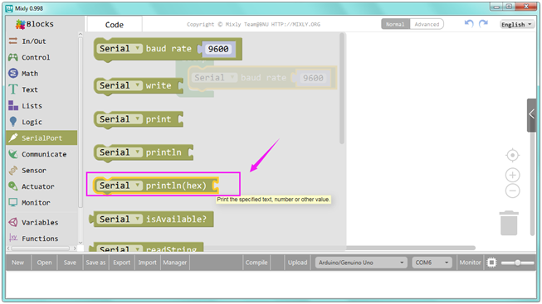Click the Compile button
This screenshot has height=304, width=542.
click(256, 263)
